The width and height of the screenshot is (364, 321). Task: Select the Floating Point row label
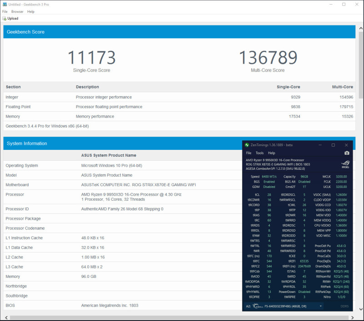pos(18,107)
